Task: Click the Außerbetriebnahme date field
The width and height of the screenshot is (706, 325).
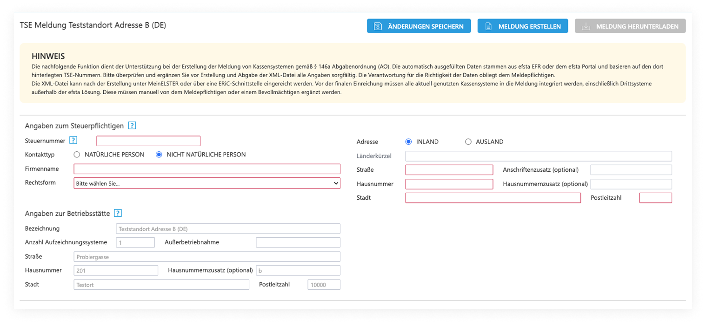Action: 298,242
